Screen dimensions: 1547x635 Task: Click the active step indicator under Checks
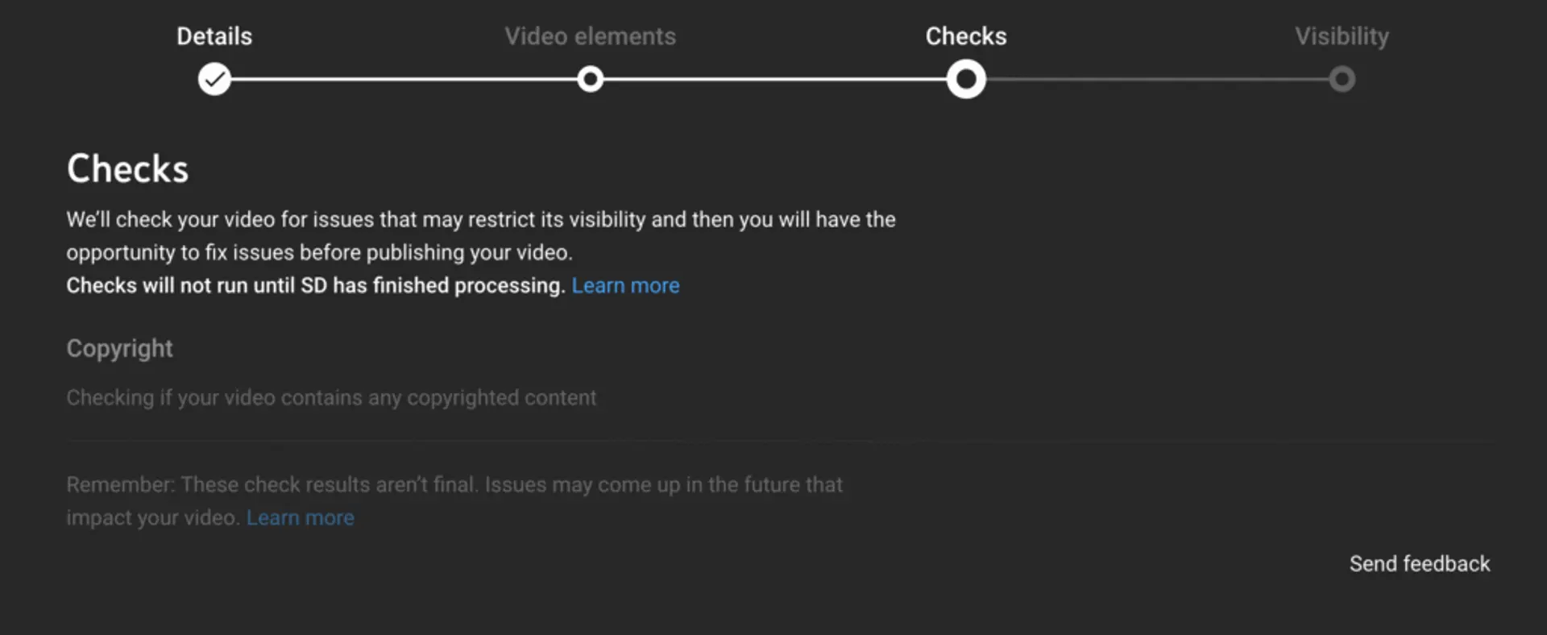click(x=965, y=79)
